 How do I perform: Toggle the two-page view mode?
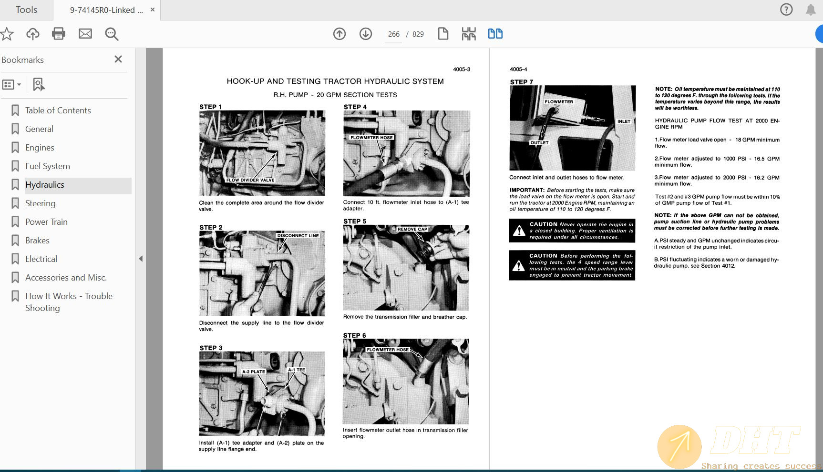(x=495, y=34)
